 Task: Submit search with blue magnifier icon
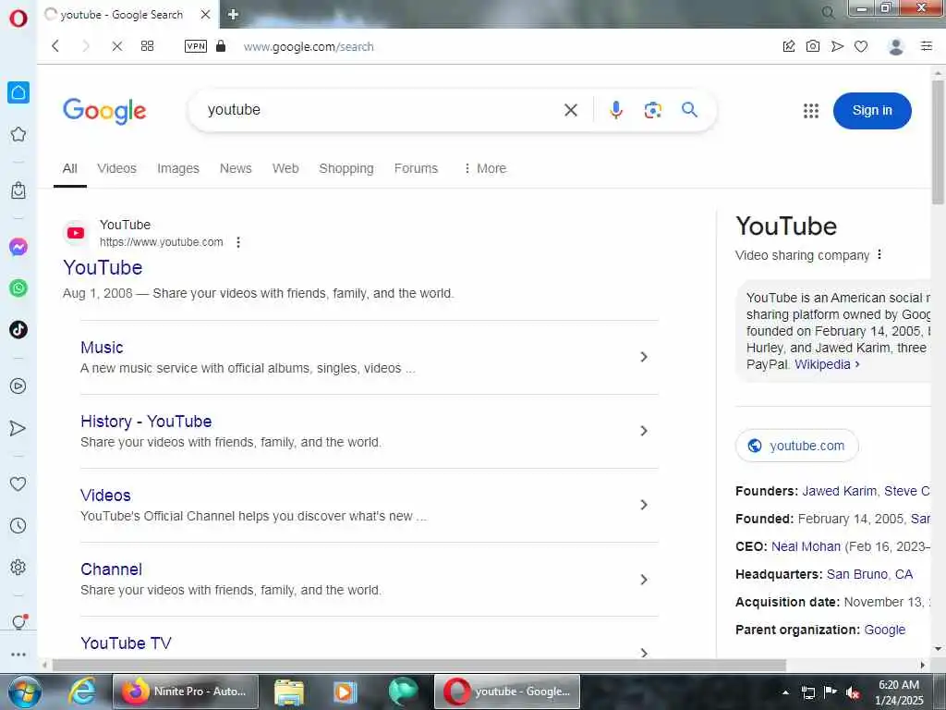(x=689, y=109)
